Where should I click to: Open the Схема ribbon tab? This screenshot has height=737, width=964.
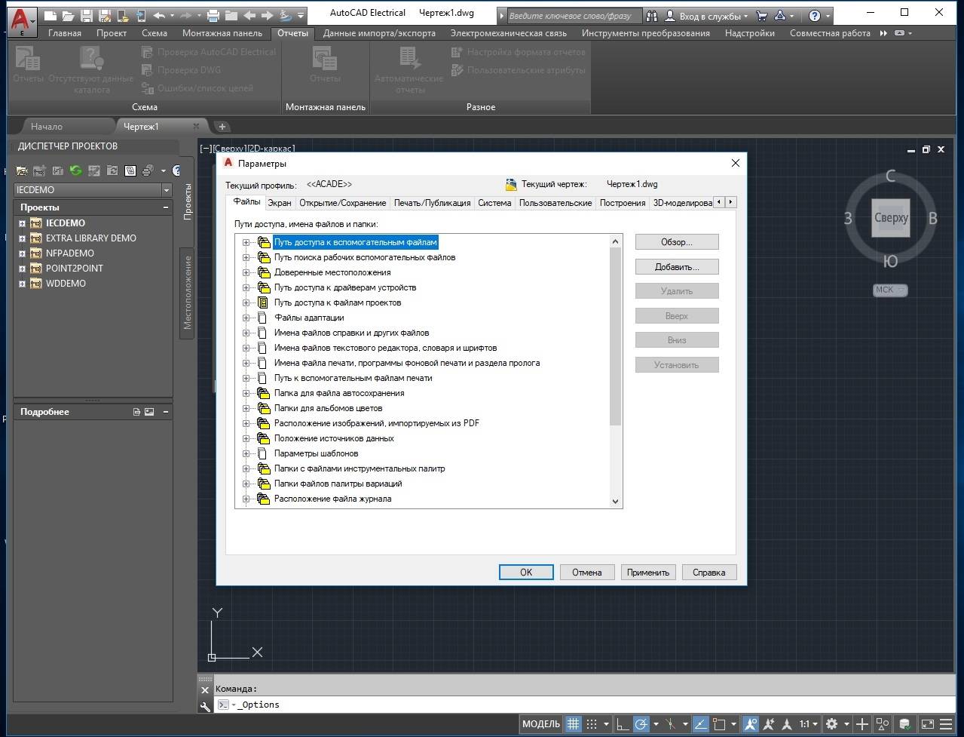155,33
